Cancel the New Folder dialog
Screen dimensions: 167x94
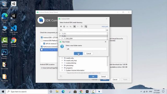[88, 54]
